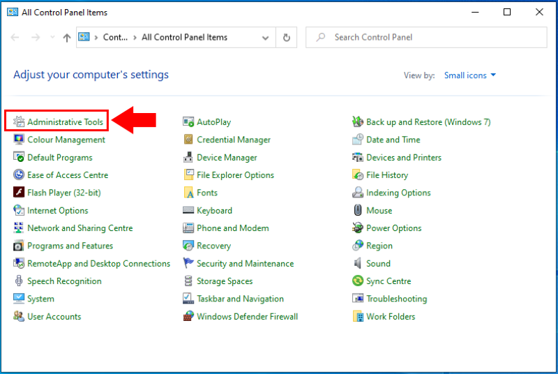Click the Flash Player (32-bit) icon

point(19,193)
